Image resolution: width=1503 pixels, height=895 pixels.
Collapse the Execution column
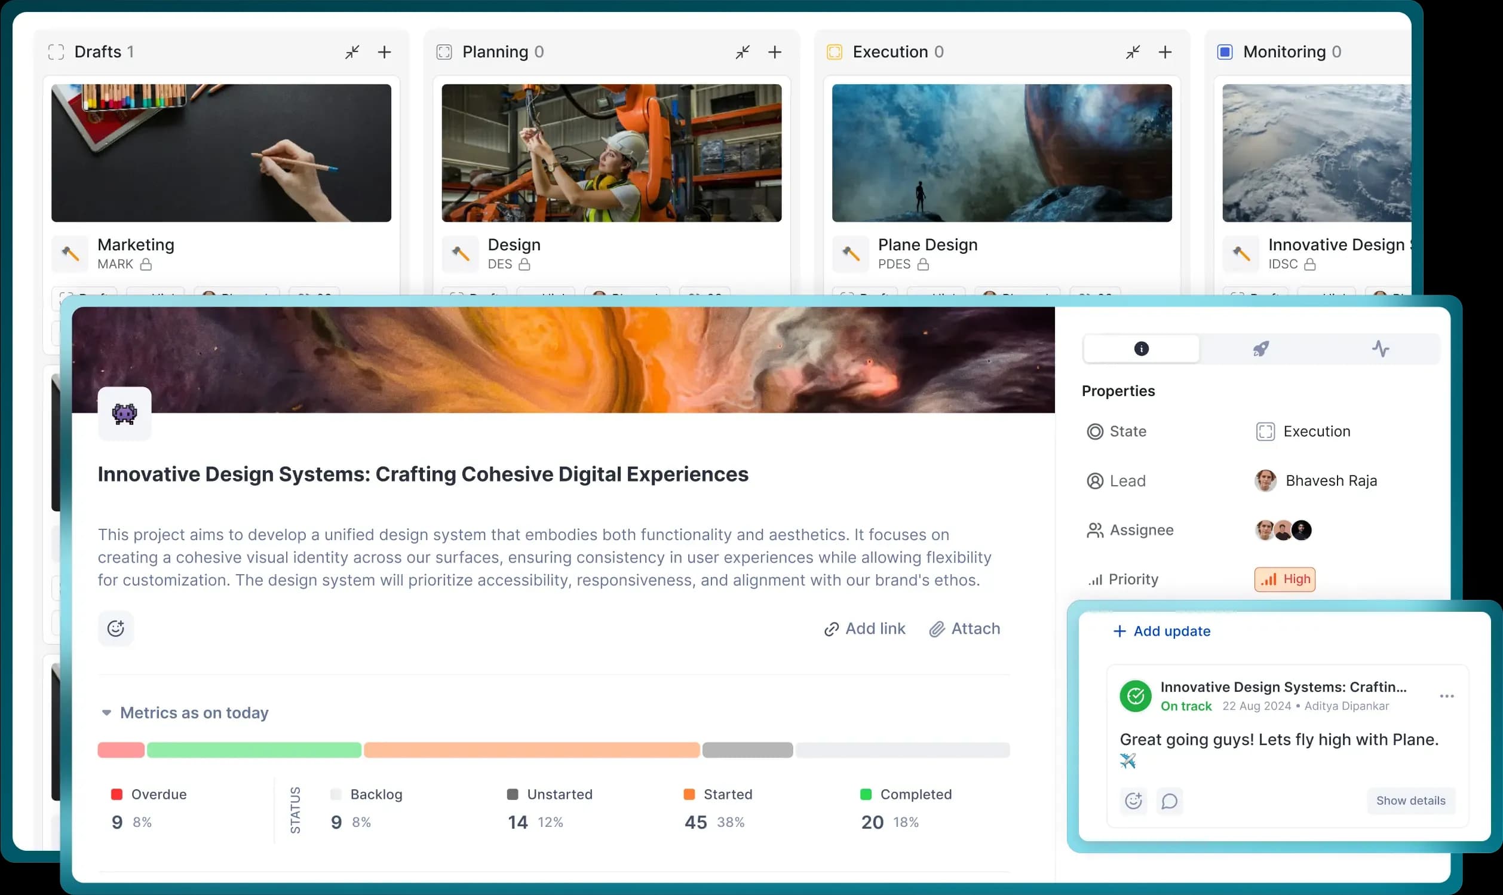coord(1133,52)
